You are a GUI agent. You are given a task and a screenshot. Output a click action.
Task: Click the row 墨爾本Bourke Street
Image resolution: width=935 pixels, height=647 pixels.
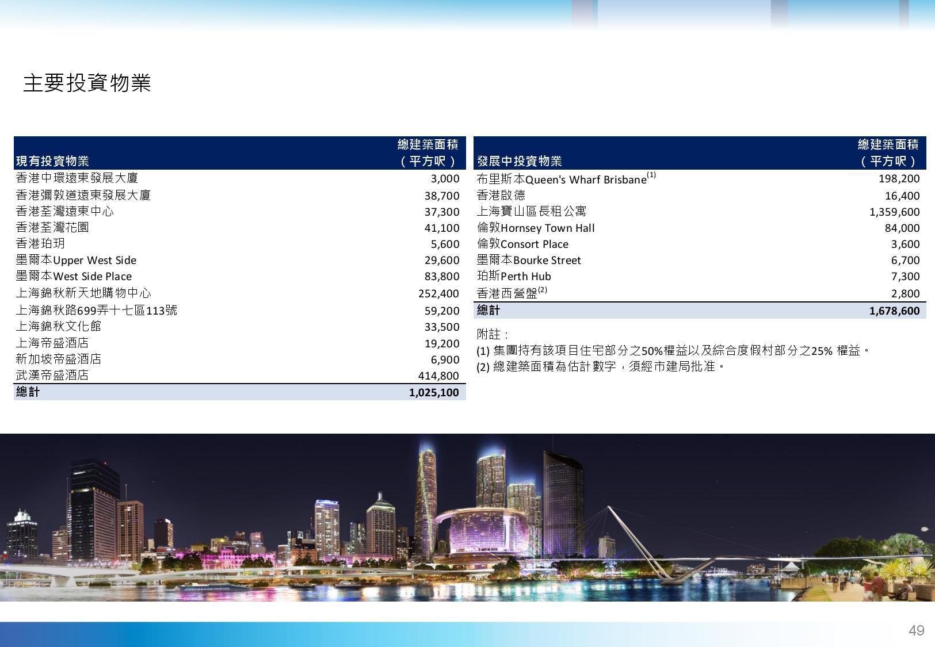click(700, 260)
